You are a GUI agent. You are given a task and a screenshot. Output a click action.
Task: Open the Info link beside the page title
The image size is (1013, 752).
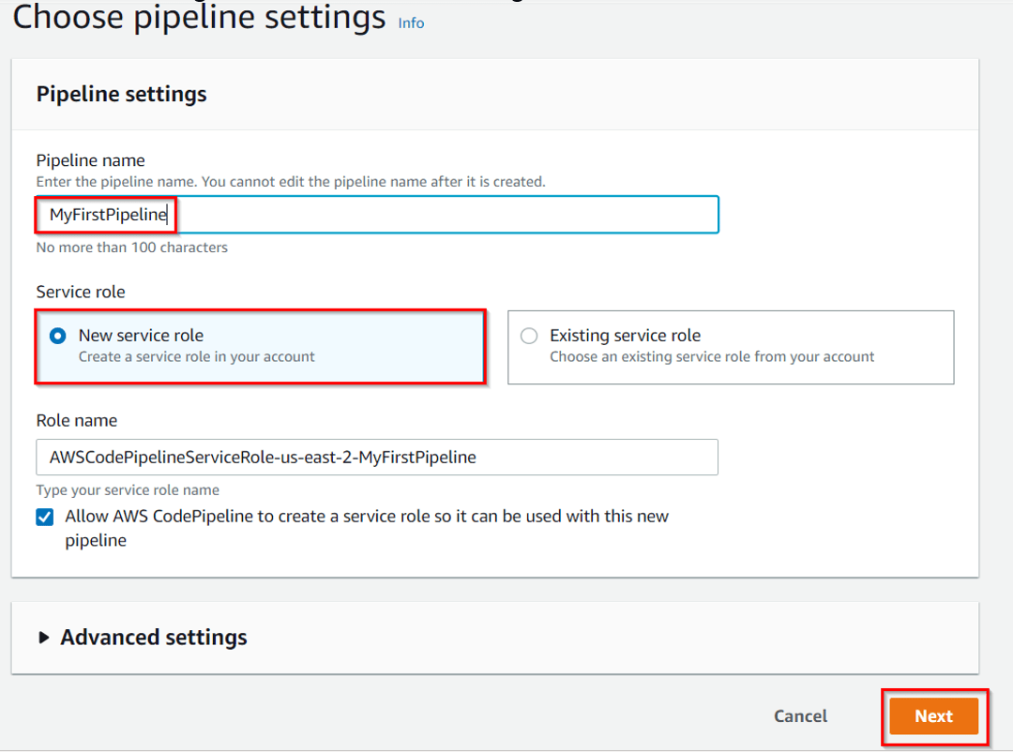click(x=411, y=23)
